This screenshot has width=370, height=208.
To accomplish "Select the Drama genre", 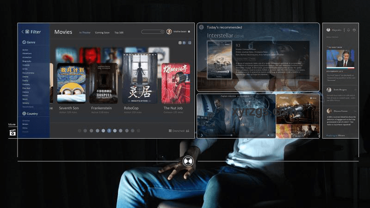I will [x=25, y=77].
